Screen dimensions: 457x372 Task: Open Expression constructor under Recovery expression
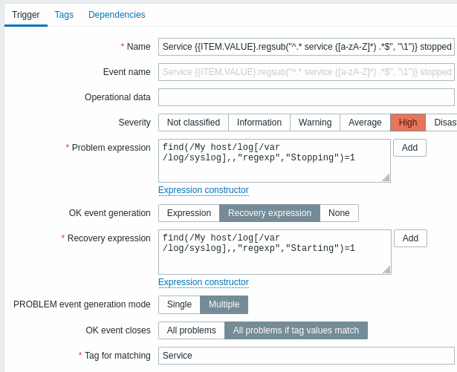(x=203, y=282)
